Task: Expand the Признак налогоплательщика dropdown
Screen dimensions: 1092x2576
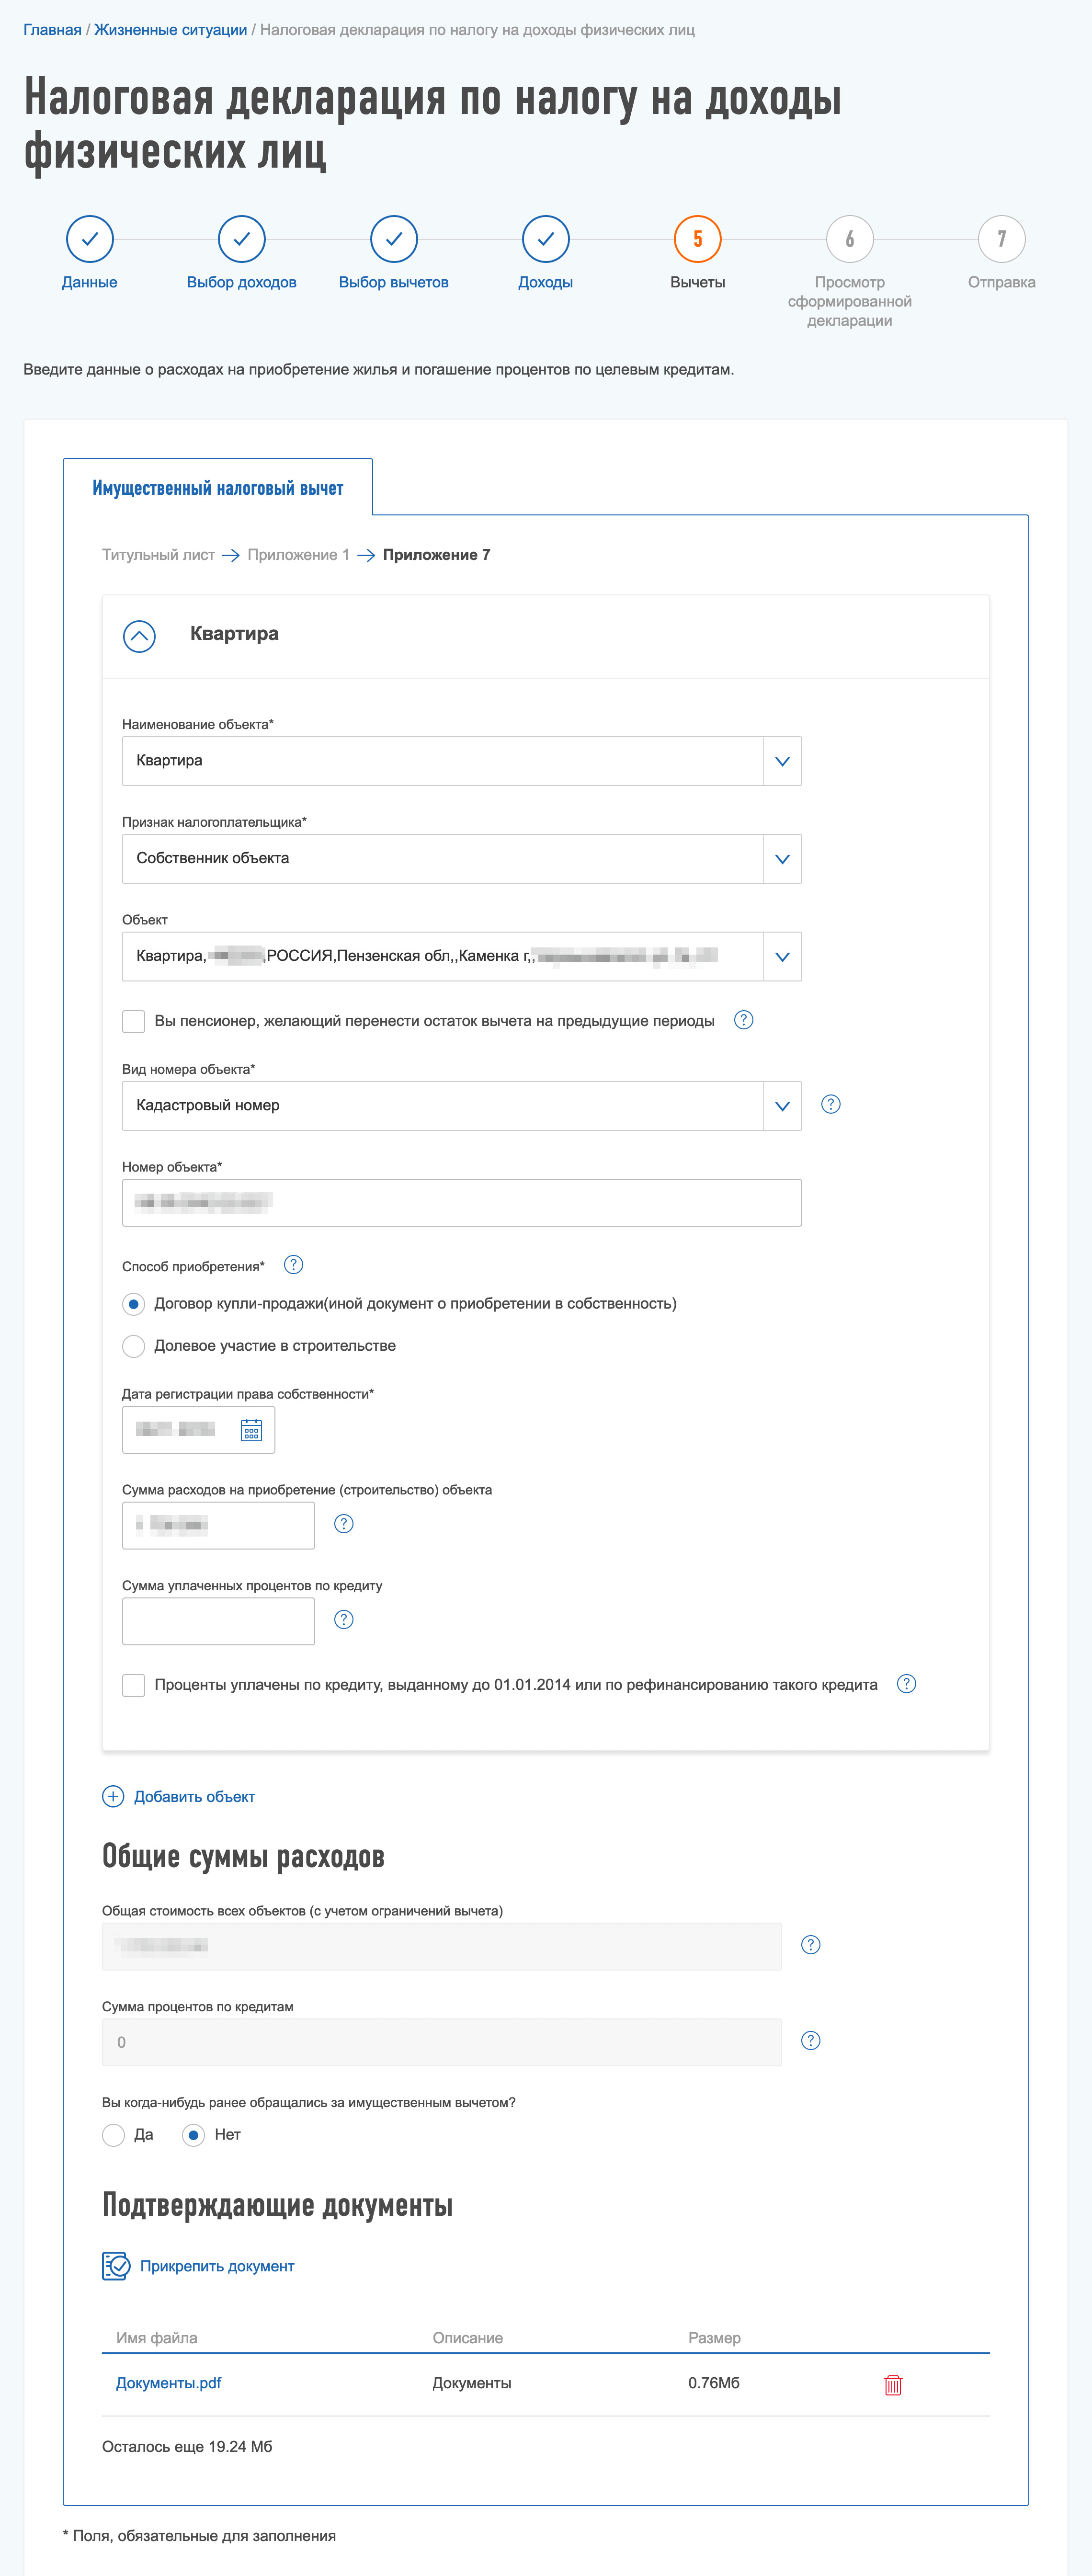Action: point(782,859)
